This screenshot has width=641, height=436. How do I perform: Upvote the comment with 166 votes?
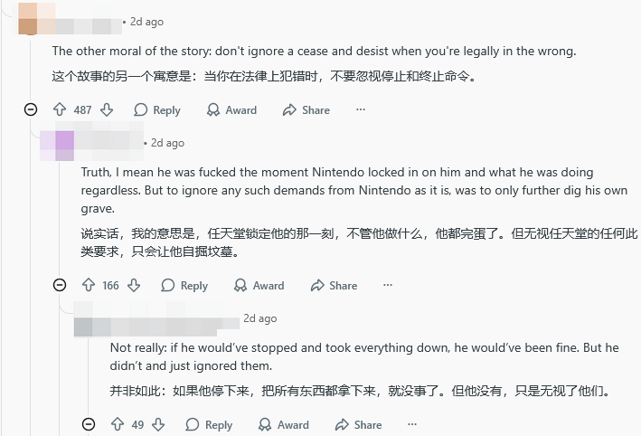coord(89,285)
